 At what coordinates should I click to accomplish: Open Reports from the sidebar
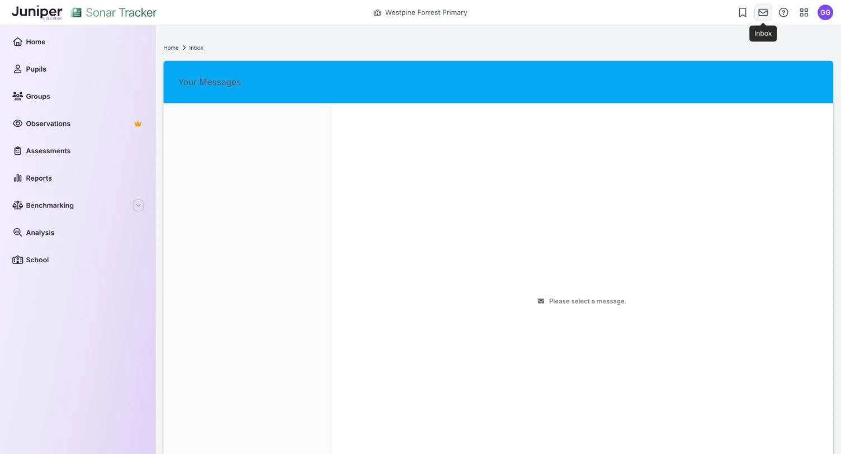coord(39,178)
